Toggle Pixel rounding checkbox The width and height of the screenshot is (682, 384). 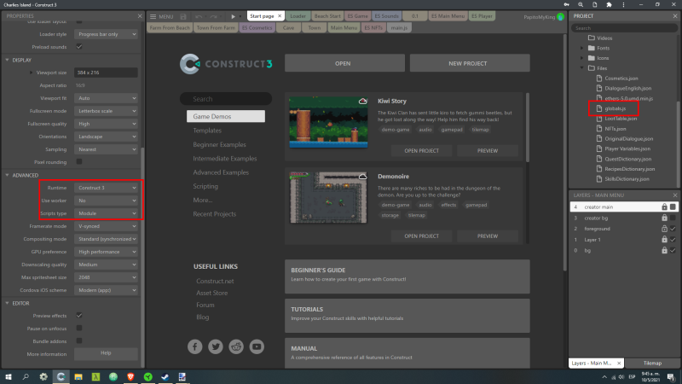coord(79,161)
